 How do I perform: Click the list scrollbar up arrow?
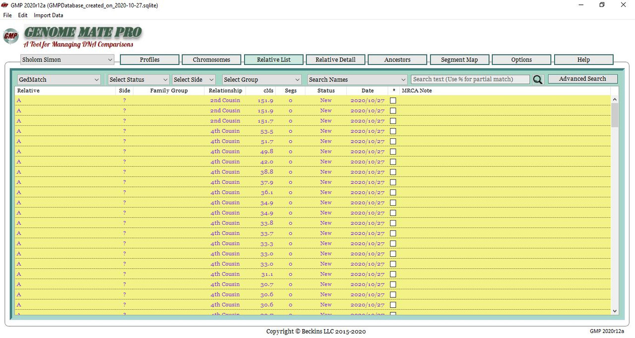pos(615,99)
